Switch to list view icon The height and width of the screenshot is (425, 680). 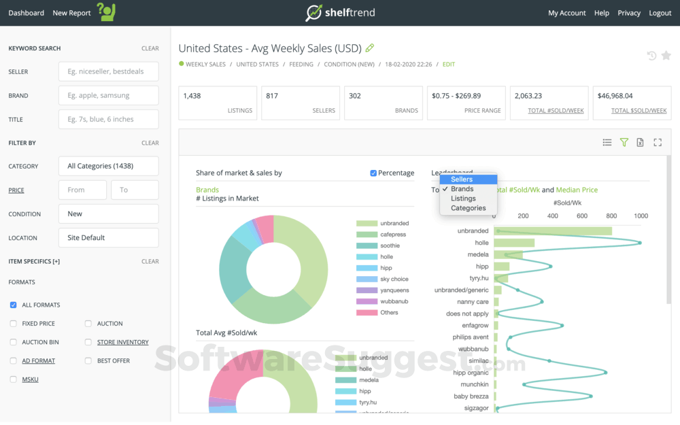607,142
